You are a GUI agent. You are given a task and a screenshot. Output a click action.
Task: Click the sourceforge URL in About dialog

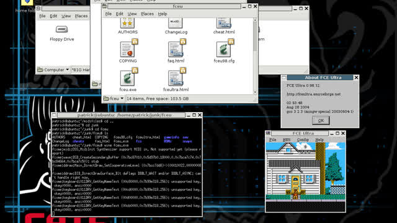pos(313,94)
